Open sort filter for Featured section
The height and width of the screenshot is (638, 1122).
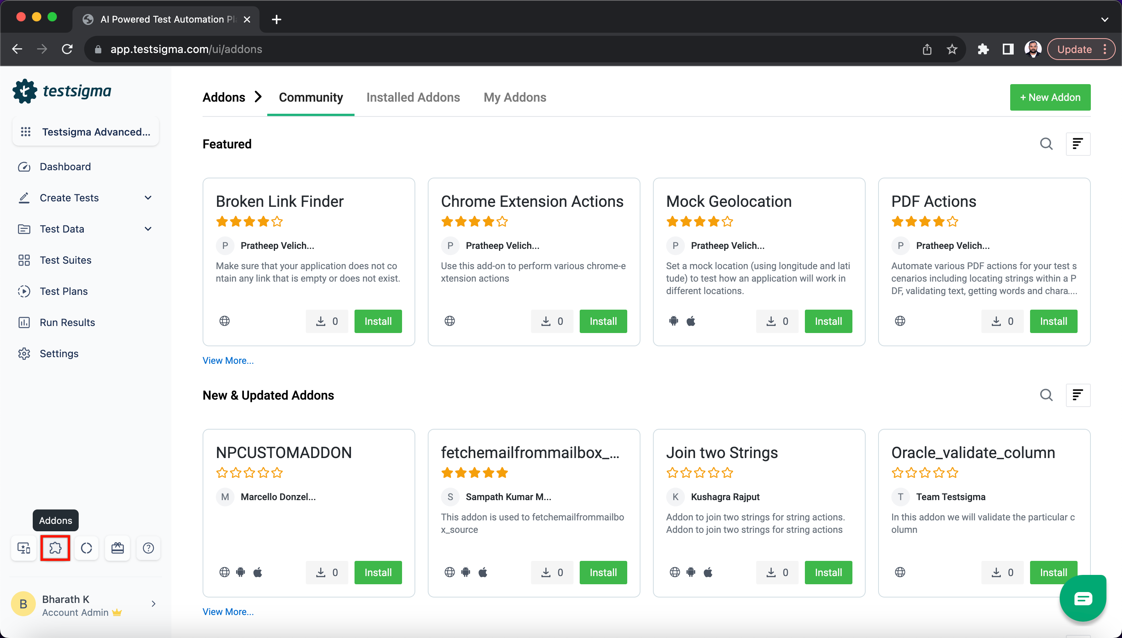(x=1078, y=144)
